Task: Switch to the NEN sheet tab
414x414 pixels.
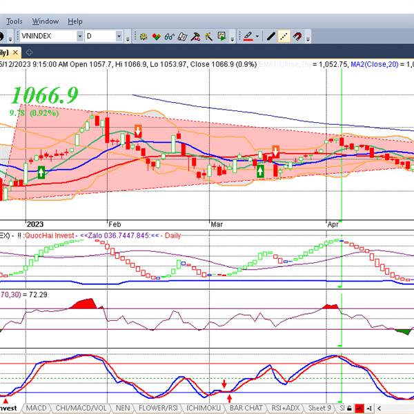Action: 123,408
